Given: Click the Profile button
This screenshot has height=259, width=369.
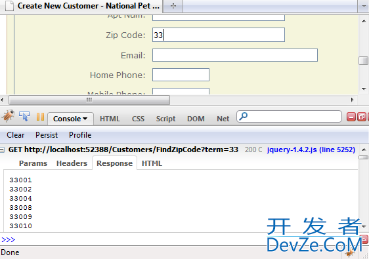Looking at the screenshot, I should click(80, 135).
